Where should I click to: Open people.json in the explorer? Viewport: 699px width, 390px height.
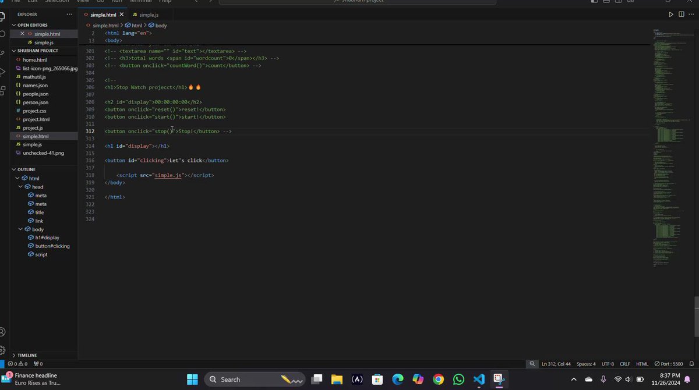pyautogui.click(x=36, y=94)
